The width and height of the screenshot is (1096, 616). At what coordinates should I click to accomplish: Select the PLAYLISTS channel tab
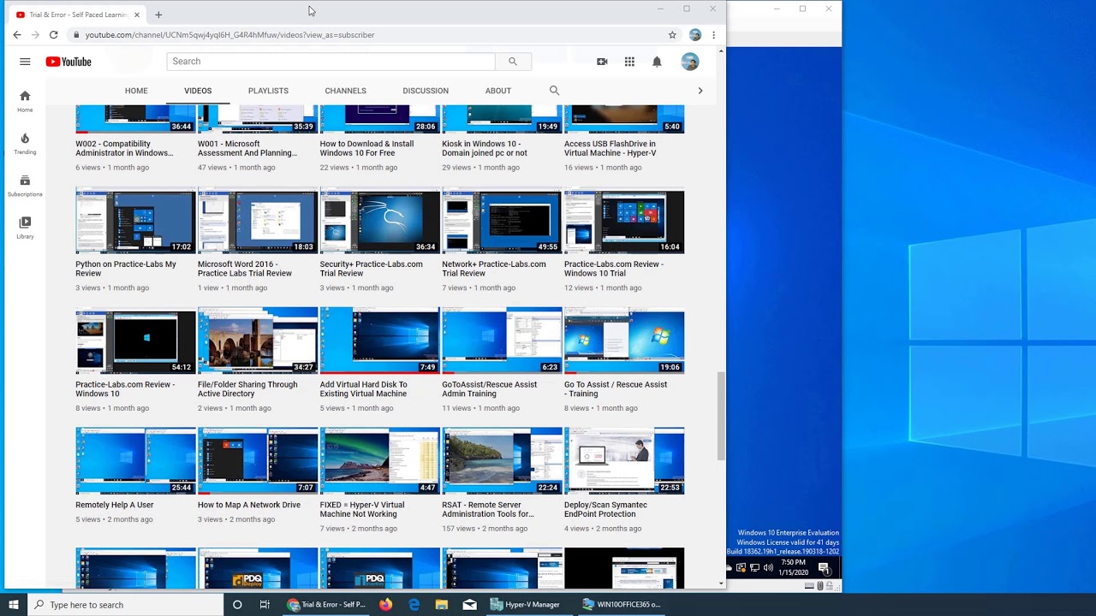268,91
